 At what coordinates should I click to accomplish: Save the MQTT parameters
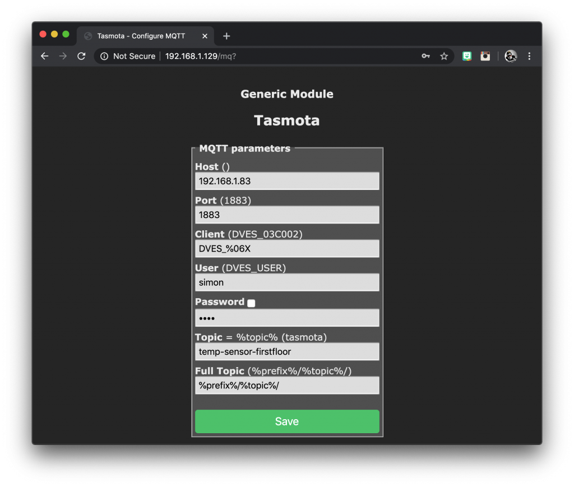click(287, 421)
